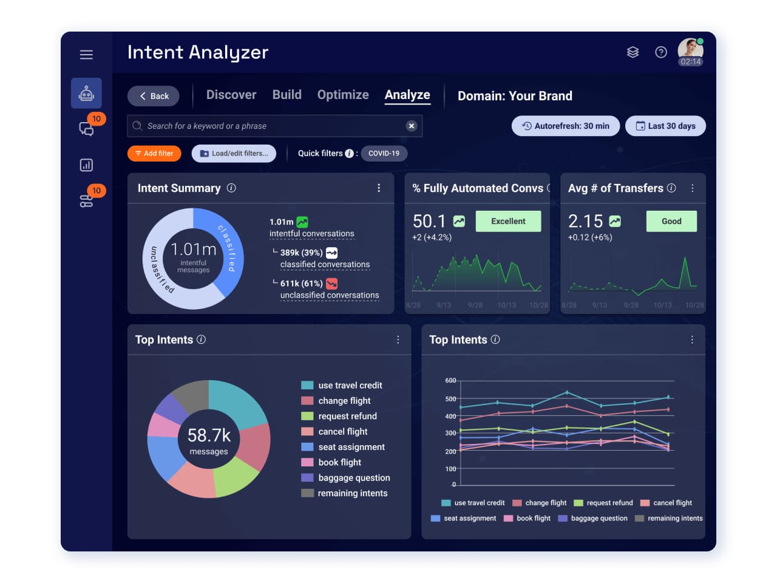777x583 pixels.
Task: Open the help question mark icon
Action: tap(661, 52)
